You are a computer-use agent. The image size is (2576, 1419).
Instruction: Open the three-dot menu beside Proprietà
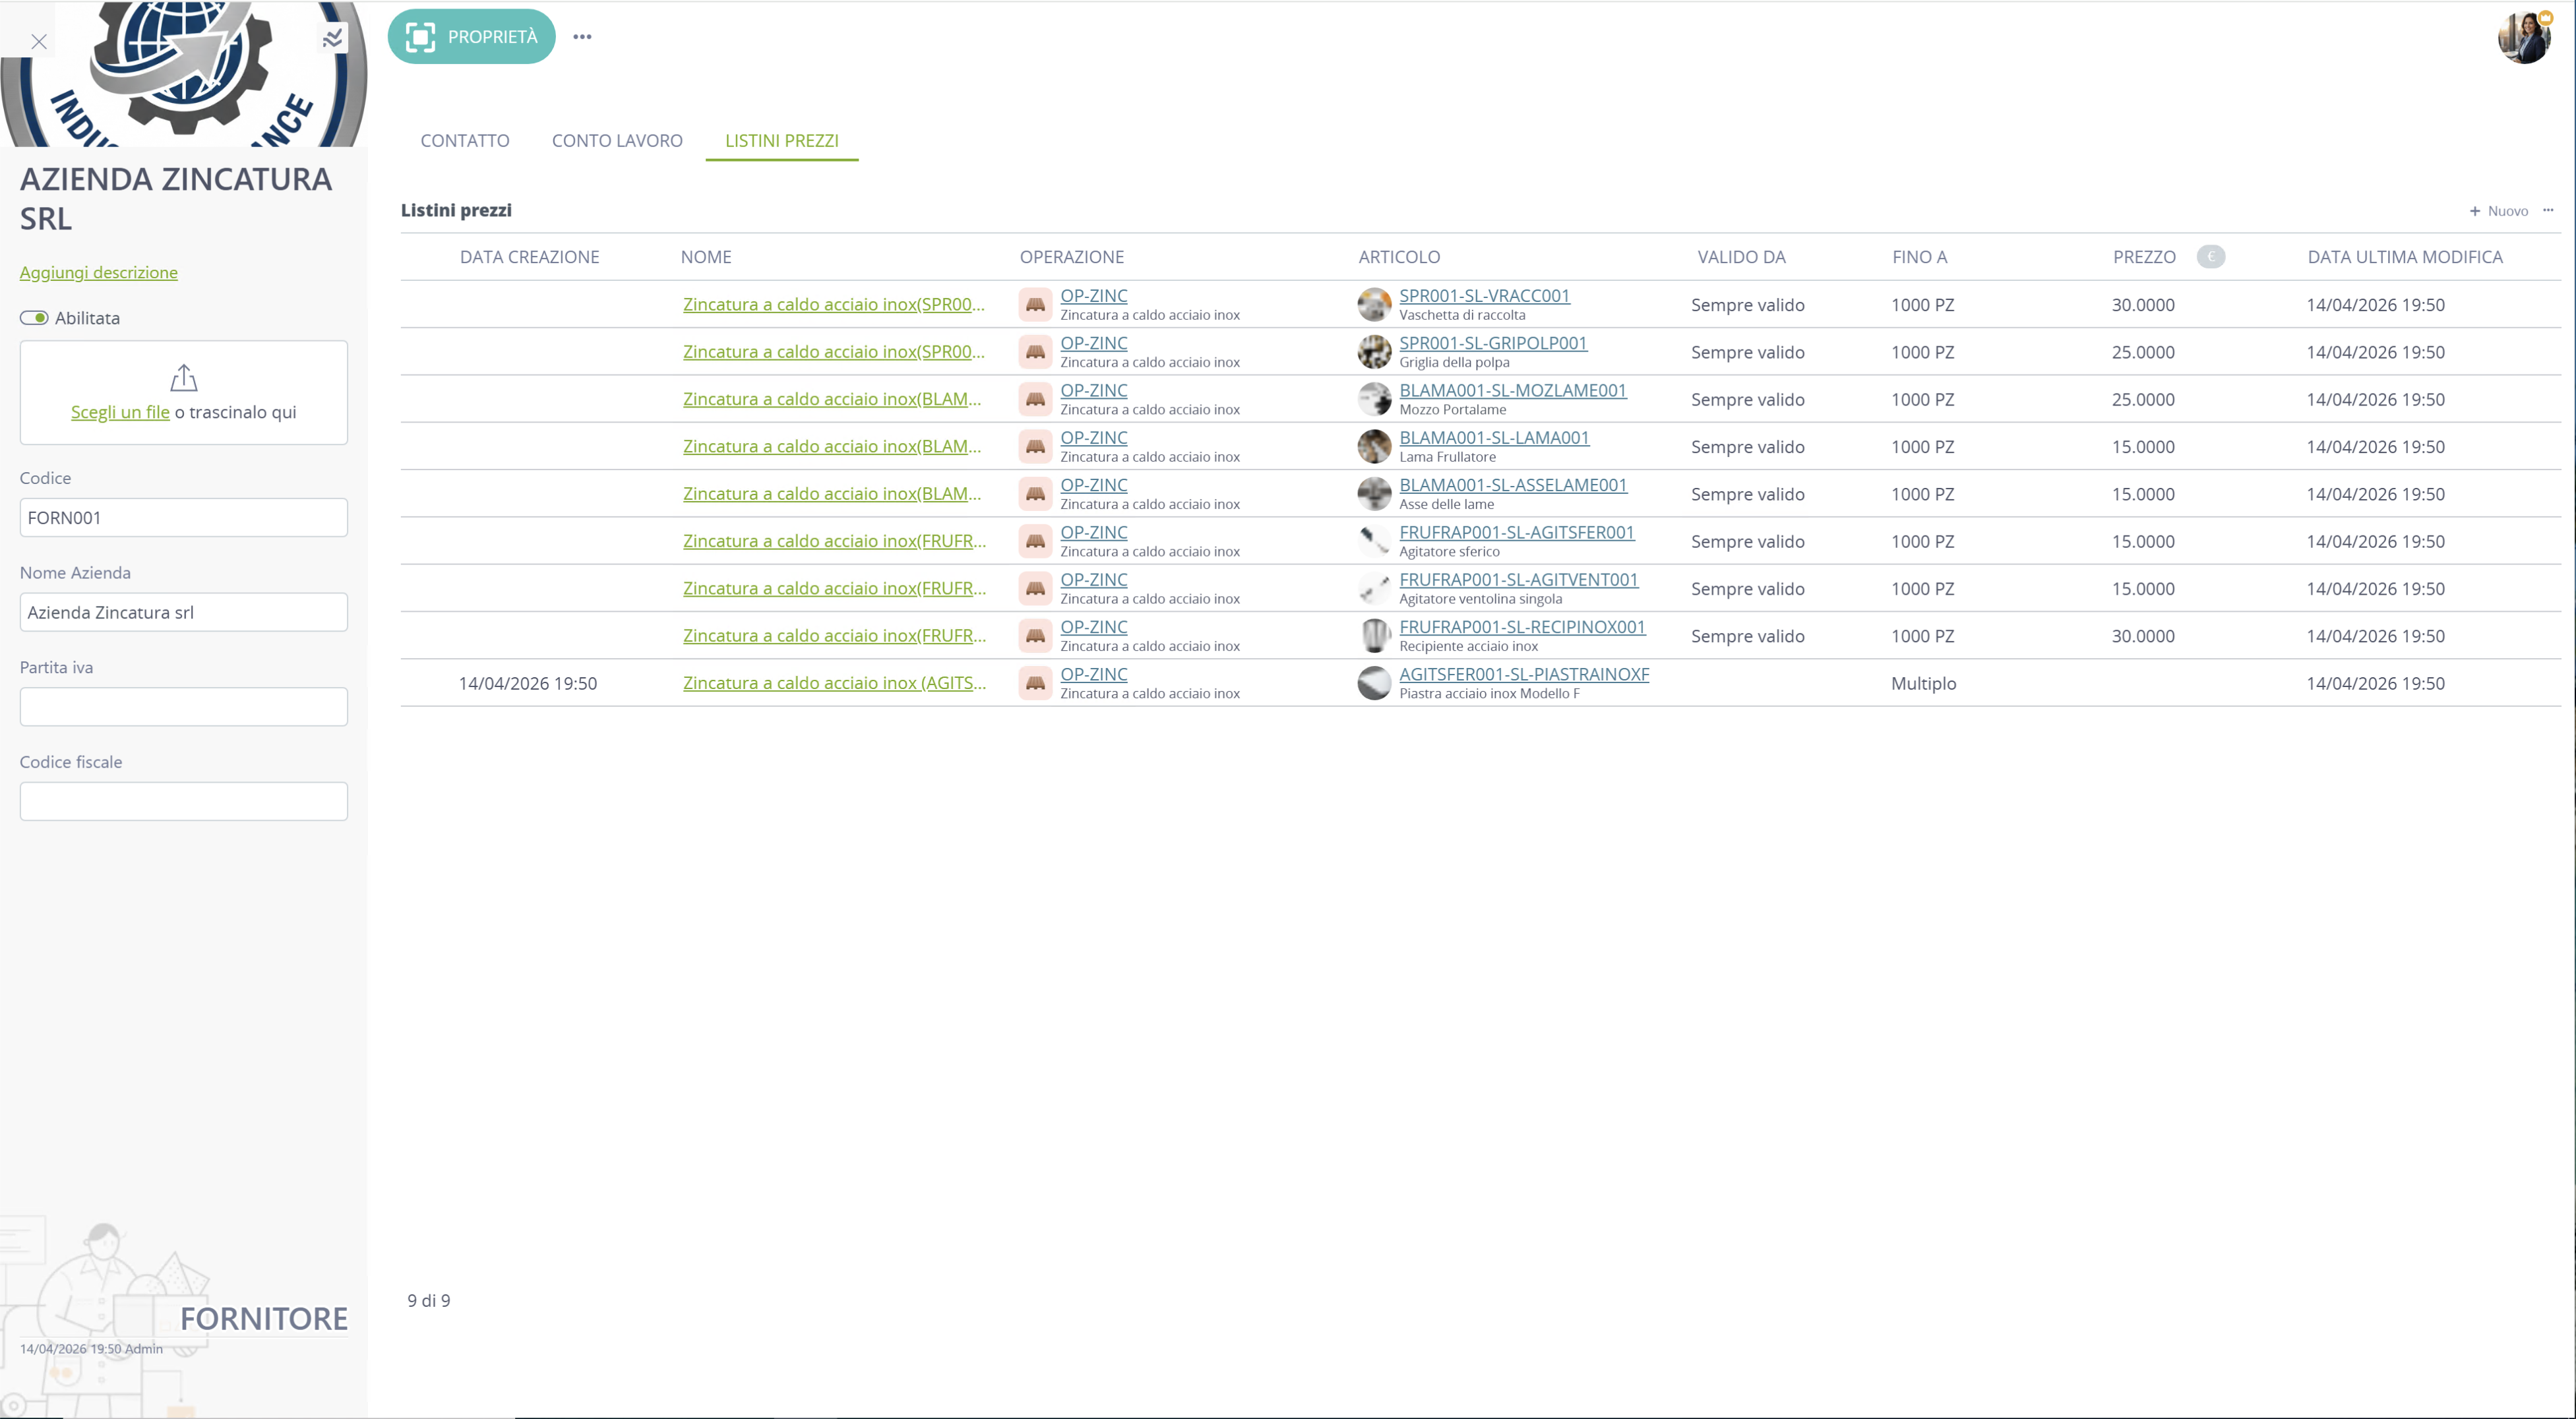pos(582,37)
